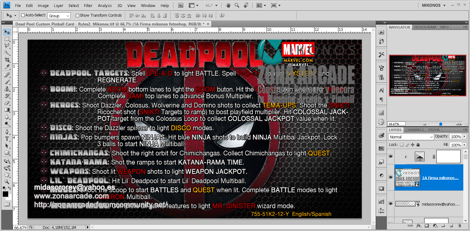Image resolution: width=470 pixels, height=231 pixels.
Task: Pick the Eyedropper tool
Action: point(7,67)
